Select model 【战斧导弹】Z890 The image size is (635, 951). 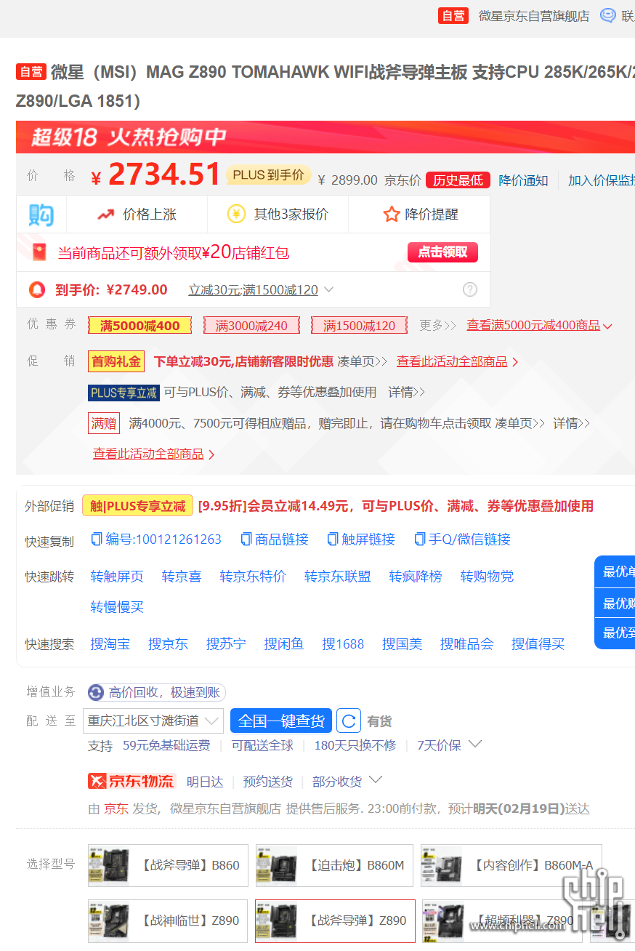(x=335, y=920)
